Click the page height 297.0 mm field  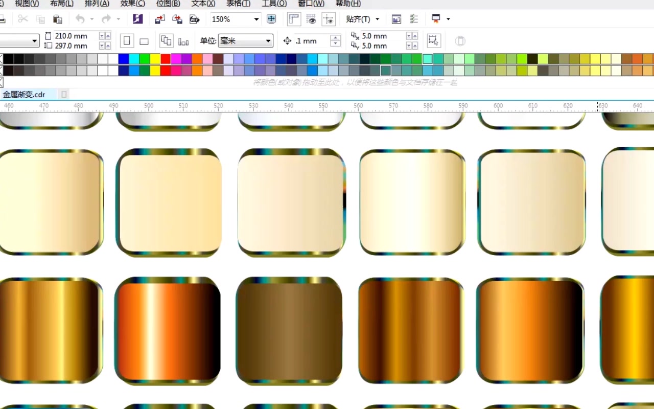point(76,46)
